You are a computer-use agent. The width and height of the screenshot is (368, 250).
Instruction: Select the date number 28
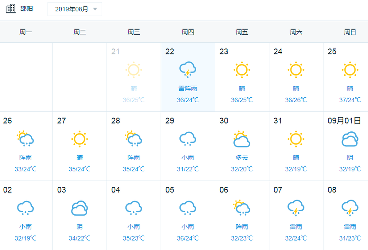coord(115,121)
